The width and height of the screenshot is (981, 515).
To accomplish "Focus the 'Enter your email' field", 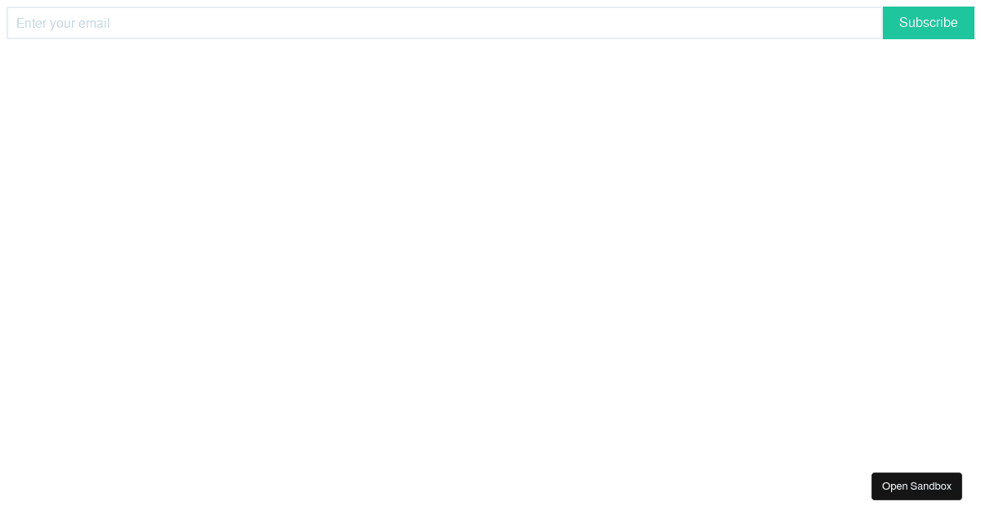I will [x=445, y=23].
